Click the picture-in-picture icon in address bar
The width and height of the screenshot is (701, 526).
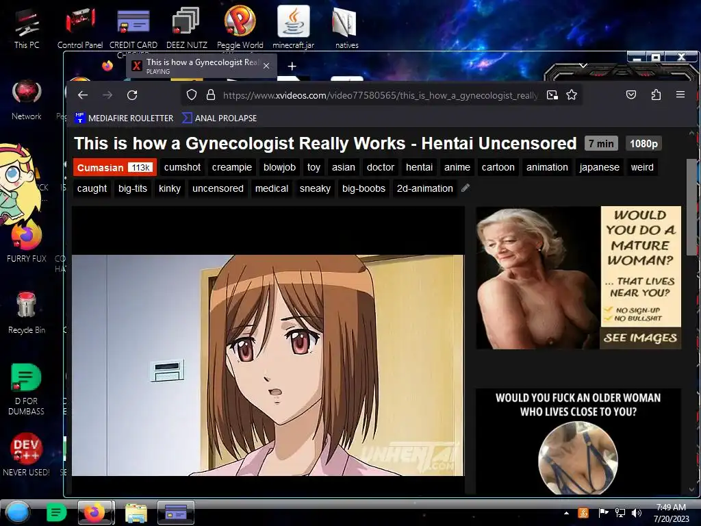click(x=552, y=95)
